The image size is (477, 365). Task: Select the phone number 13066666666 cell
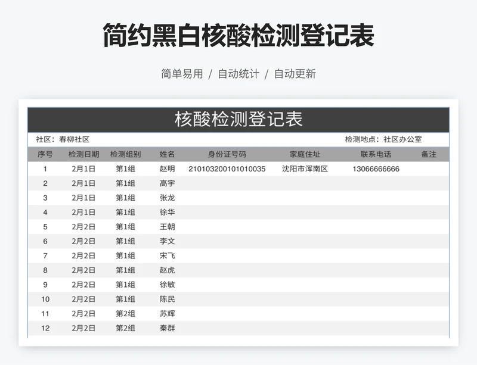(376, 169)
